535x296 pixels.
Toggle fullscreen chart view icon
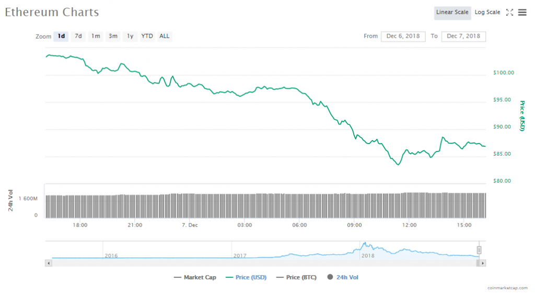click(510, 13)
